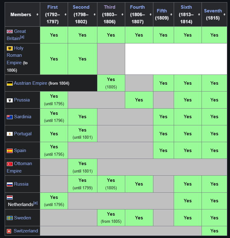Click Holy Roman Empire's Second coalition Yes
Screen dimensions: 230x238
pos(83,59)
